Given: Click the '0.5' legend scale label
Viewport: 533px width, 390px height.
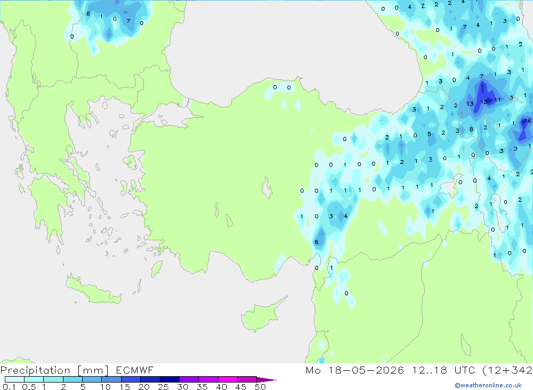Looking at the screenshot, I should (x=29, y=387).
